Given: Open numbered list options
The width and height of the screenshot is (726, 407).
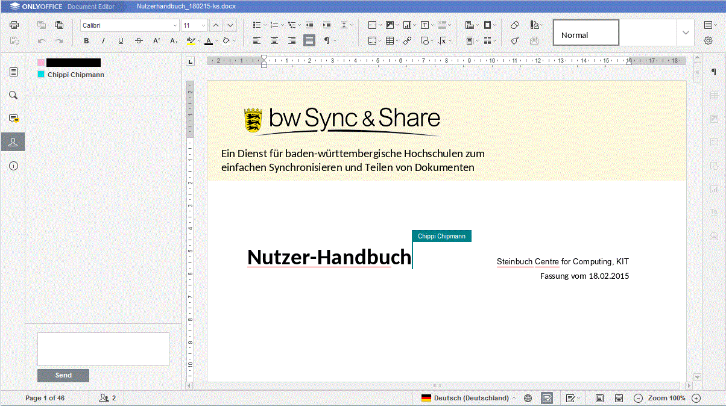Looking at the screenshot, I should pos(277,25).
